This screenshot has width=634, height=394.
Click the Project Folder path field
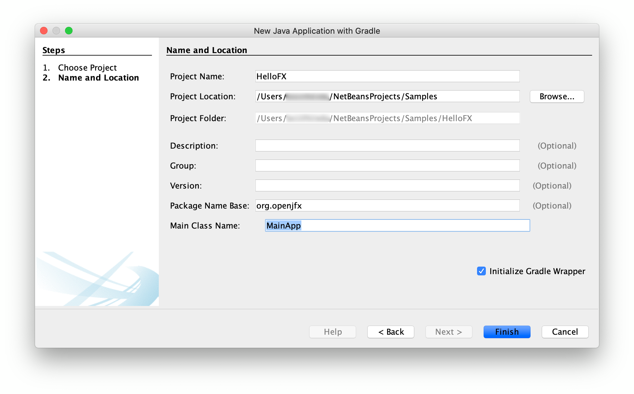(387, 118)
